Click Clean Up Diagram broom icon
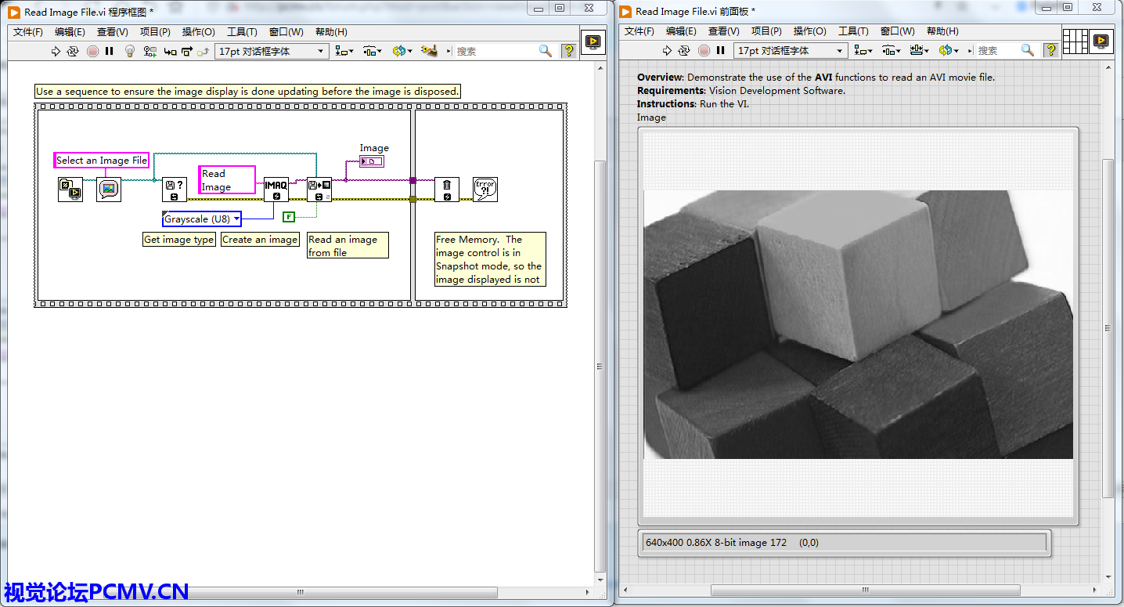This screenshot has width=1124, height=607. pyautogui.click(x=428, y=51)
